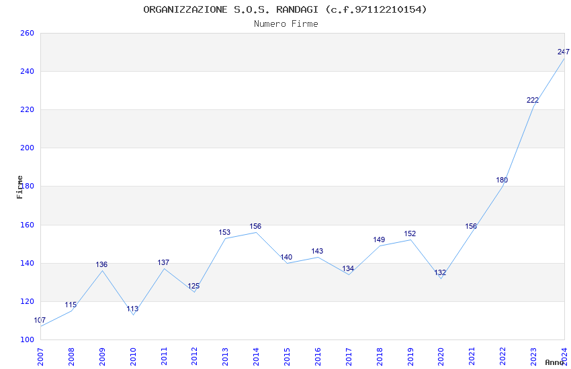
Task: Click the x-axis year 2009
Action: pos(102,356)
